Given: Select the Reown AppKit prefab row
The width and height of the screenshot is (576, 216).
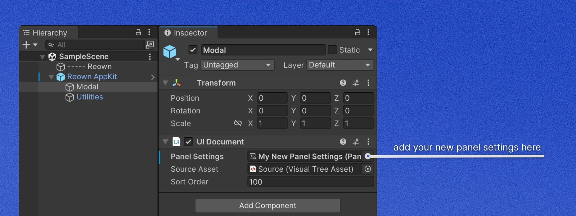Looking at the screenshot, I should pyautogui.click(x=88, y=77).
